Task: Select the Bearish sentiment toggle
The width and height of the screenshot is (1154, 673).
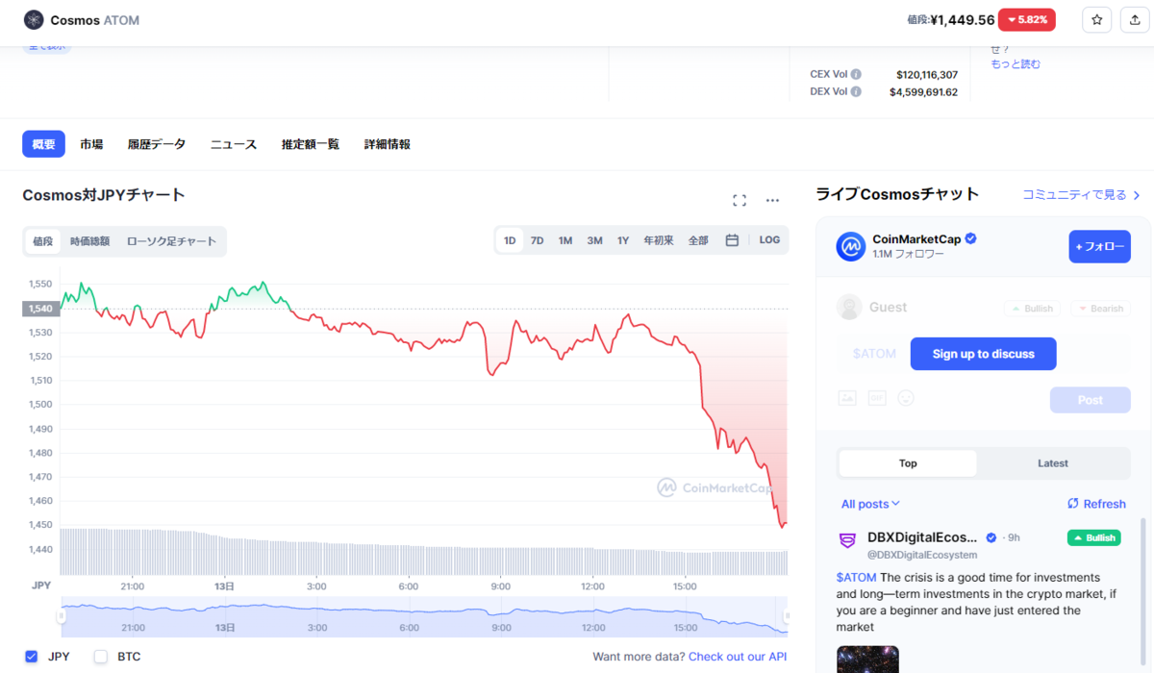Action: pos(1100,309)
